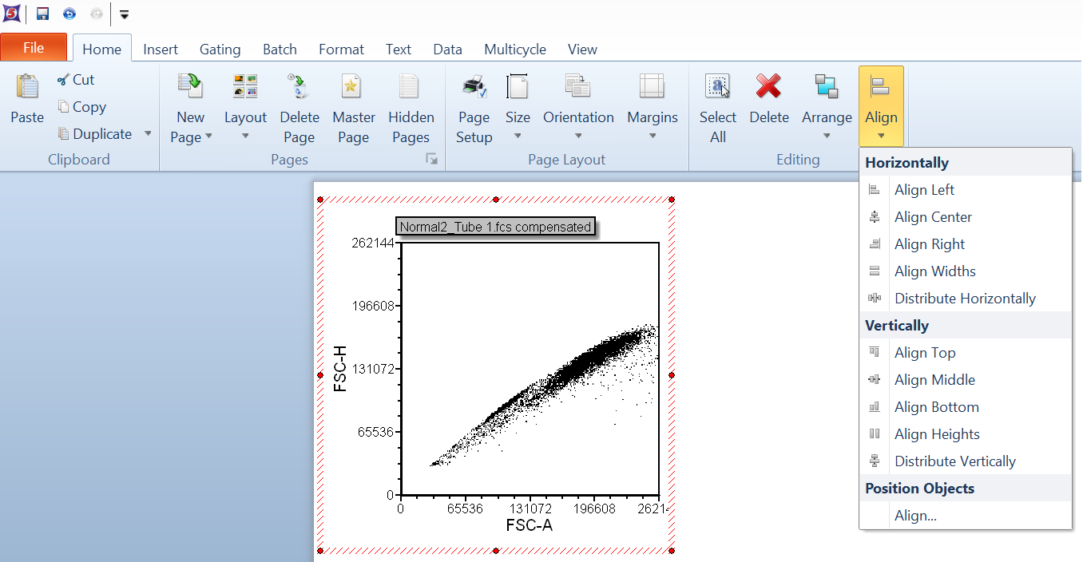Open Master Page from the ribbon
The image size is (1083, 562).
(353, 86)
